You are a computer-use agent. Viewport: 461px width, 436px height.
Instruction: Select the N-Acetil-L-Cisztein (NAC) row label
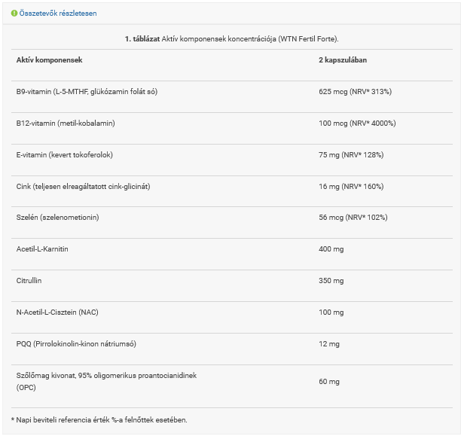tap(57, 312)
